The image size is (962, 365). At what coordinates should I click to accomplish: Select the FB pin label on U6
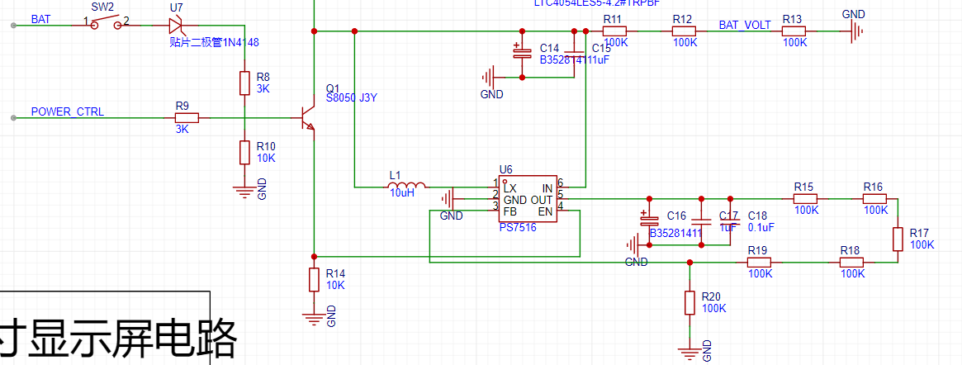click(509, 211)
